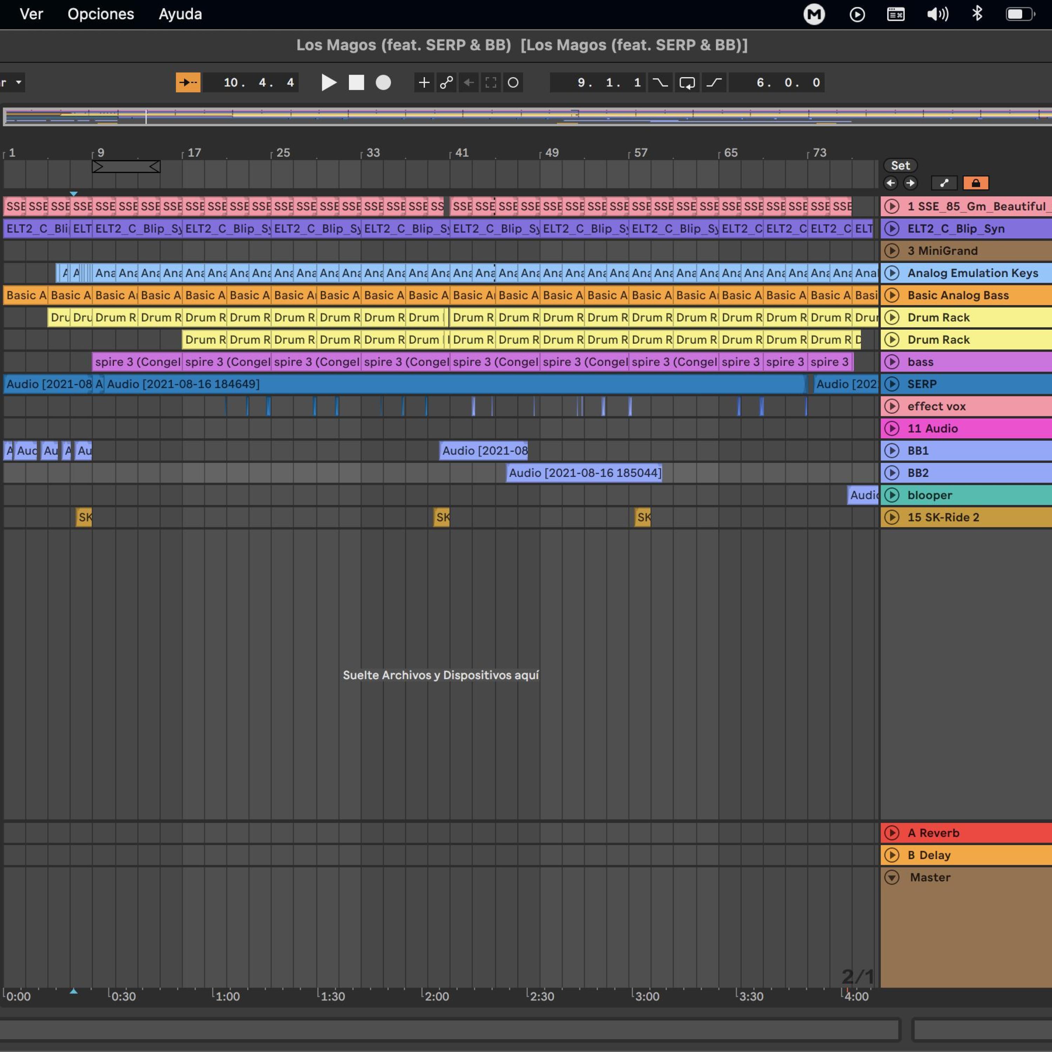Viewport: 1052px width, 1052px height.
Task: Click the arrangement overview strip
Action: point(527,116)
